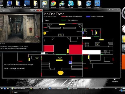
Task: Switch to Astuce Call Of Duty taskbar window
Action: click(x=95, y=89)
